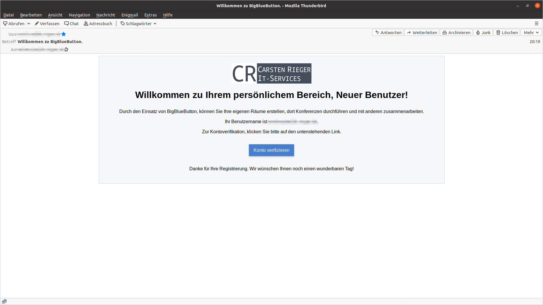Reply using the Antworten button
Screen dimensions: 543x305
(x=388, y=33)
